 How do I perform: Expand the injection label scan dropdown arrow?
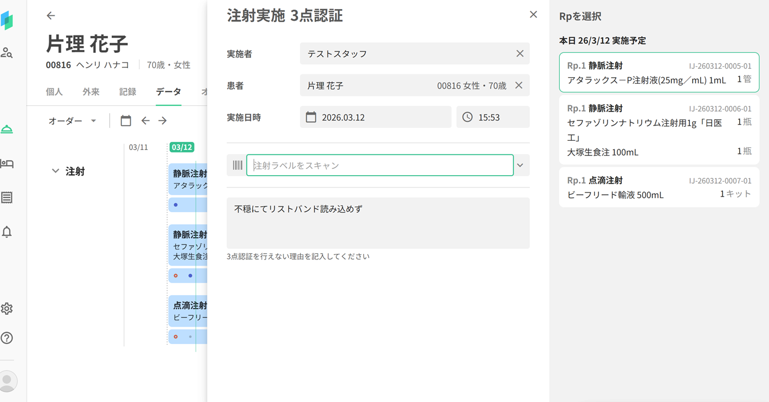pyautogui.click(x=520, y=166)
